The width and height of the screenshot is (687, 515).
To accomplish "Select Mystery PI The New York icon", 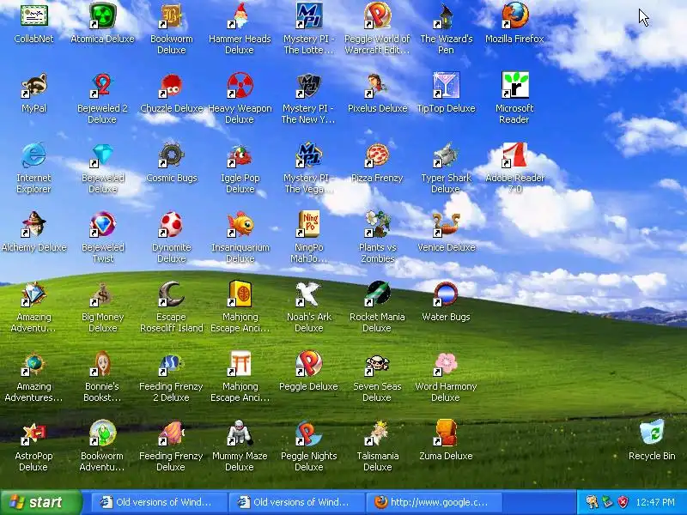I will click(x=308, y=85).
